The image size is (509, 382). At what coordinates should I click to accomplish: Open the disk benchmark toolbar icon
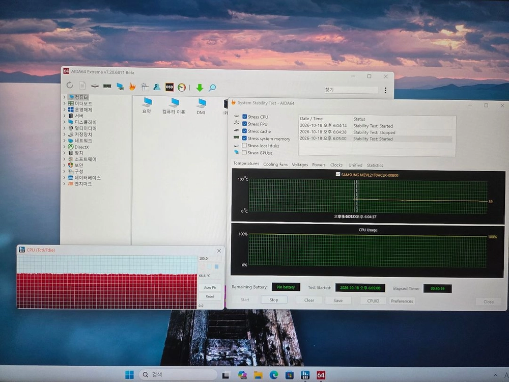(95, 86)
